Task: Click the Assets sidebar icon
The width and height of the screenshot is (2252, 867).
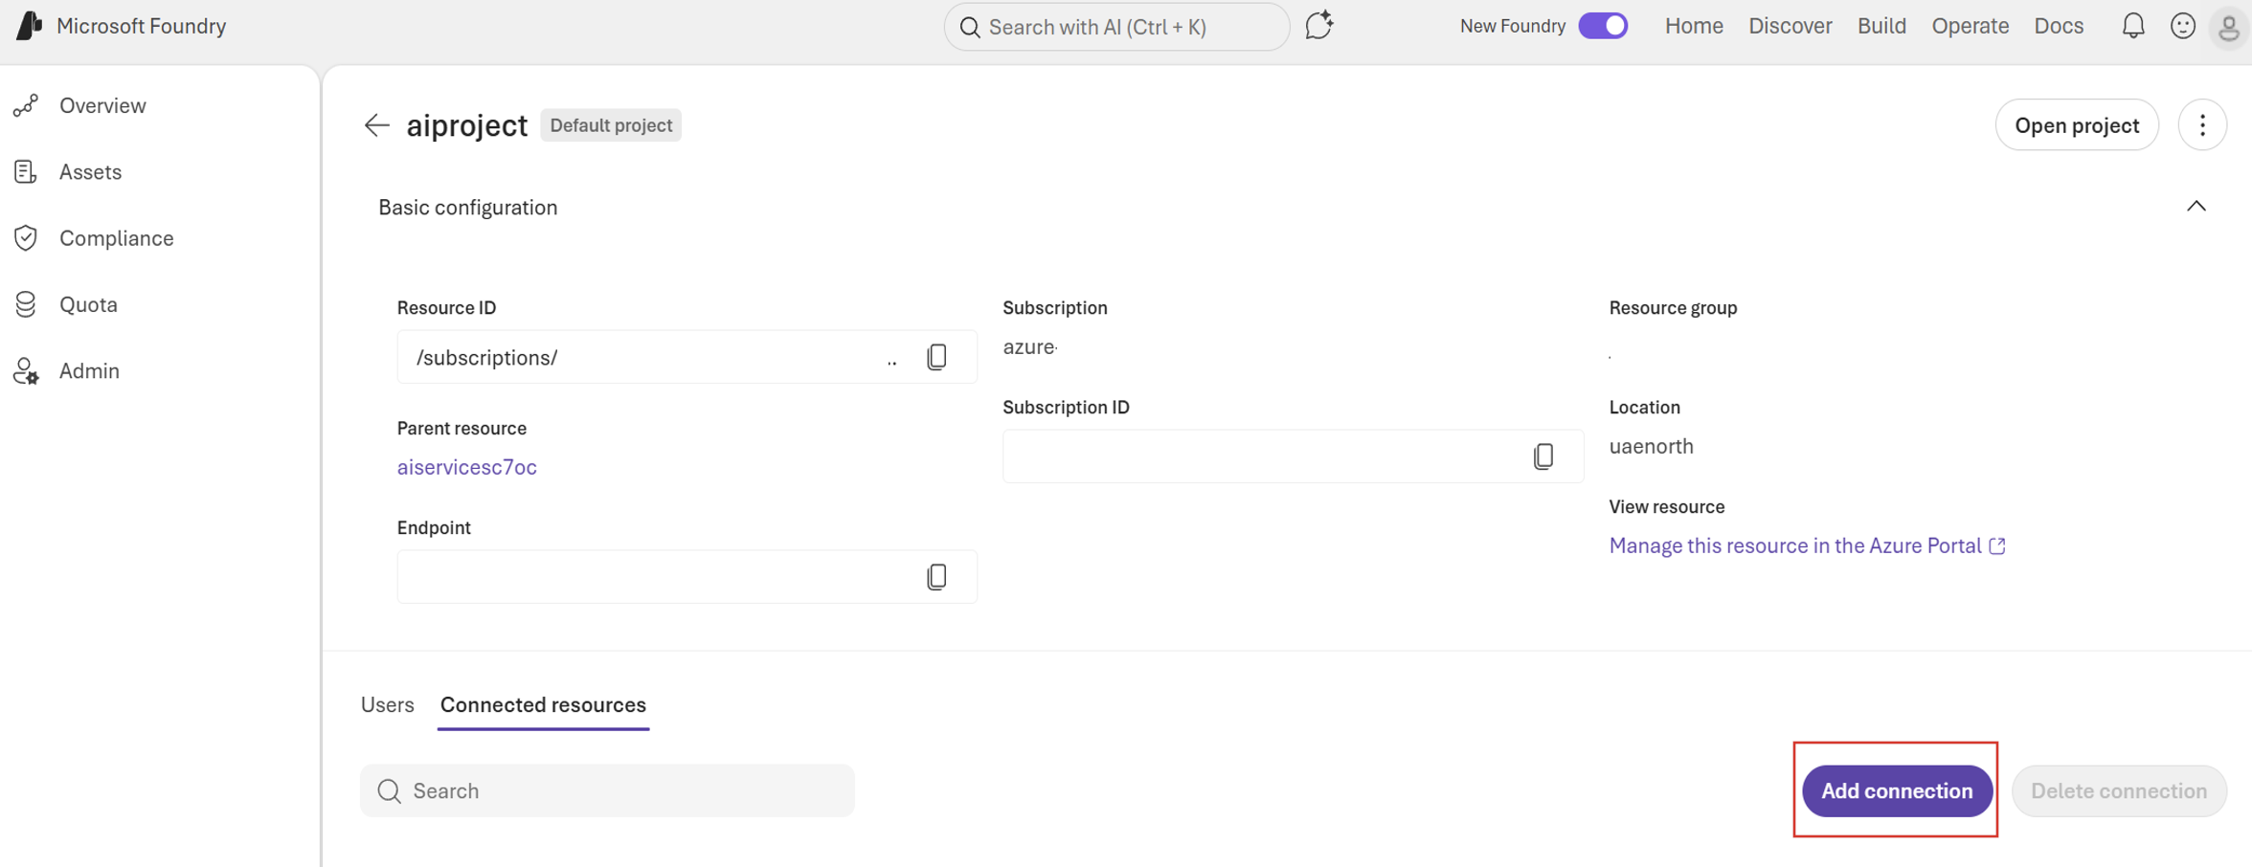Action: pos(26,172)
